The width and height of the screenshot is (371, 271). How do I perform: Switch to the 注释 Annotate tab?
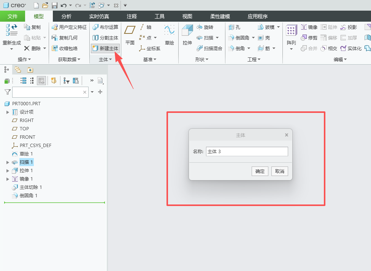pos(132,16)
